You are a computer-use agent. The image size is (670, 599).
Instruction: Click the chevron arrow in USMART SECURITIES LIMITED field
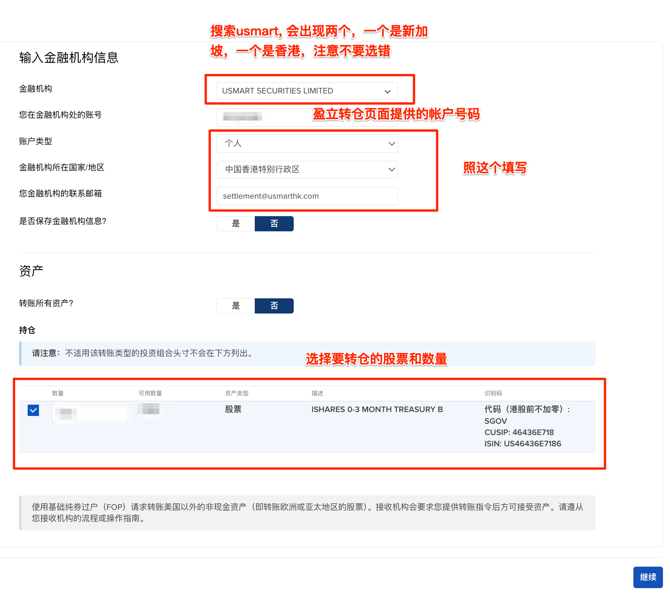(387, 92)
